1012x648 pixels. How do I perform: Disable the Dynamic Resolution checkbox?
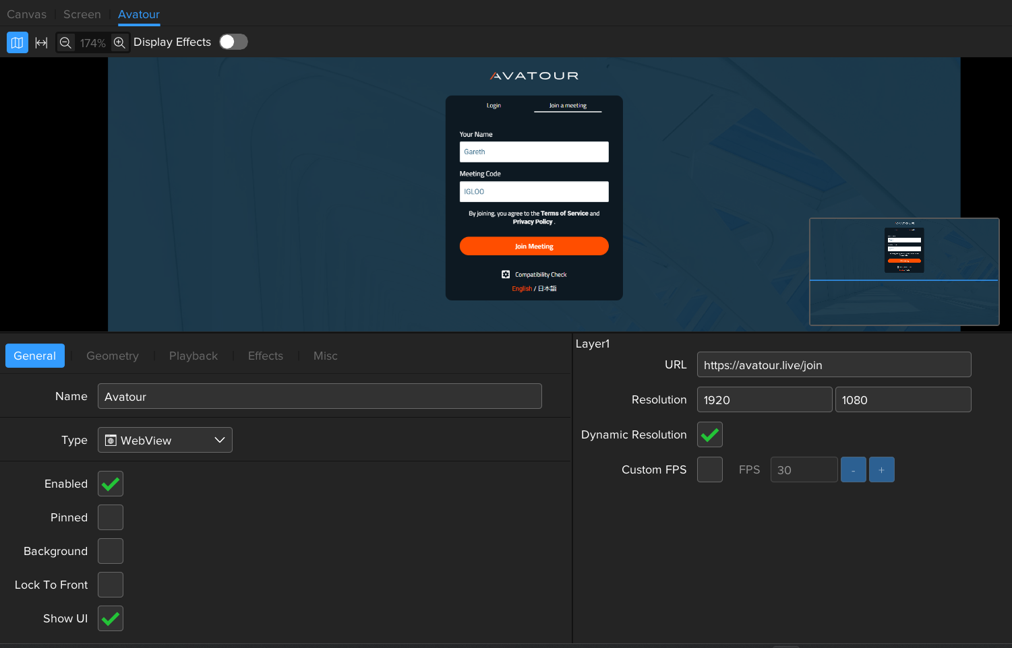pyautogui.click(x=709, y=434)
